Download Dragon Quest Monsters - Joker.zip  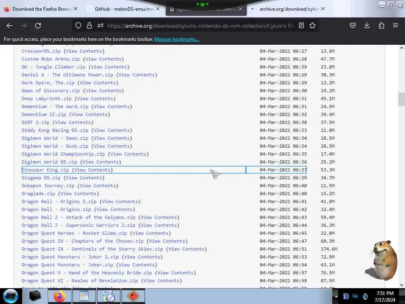click(x=67, y=265)
